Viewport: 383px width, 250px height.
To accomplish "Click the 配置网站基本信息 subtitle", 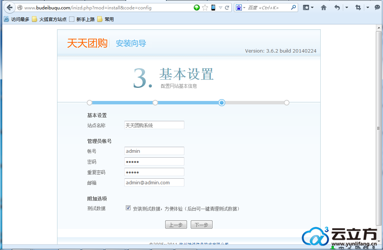I will click(179, 86).
